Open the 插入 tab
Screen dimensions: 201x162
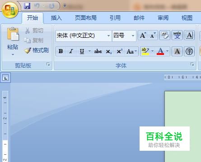pos(56,18)
